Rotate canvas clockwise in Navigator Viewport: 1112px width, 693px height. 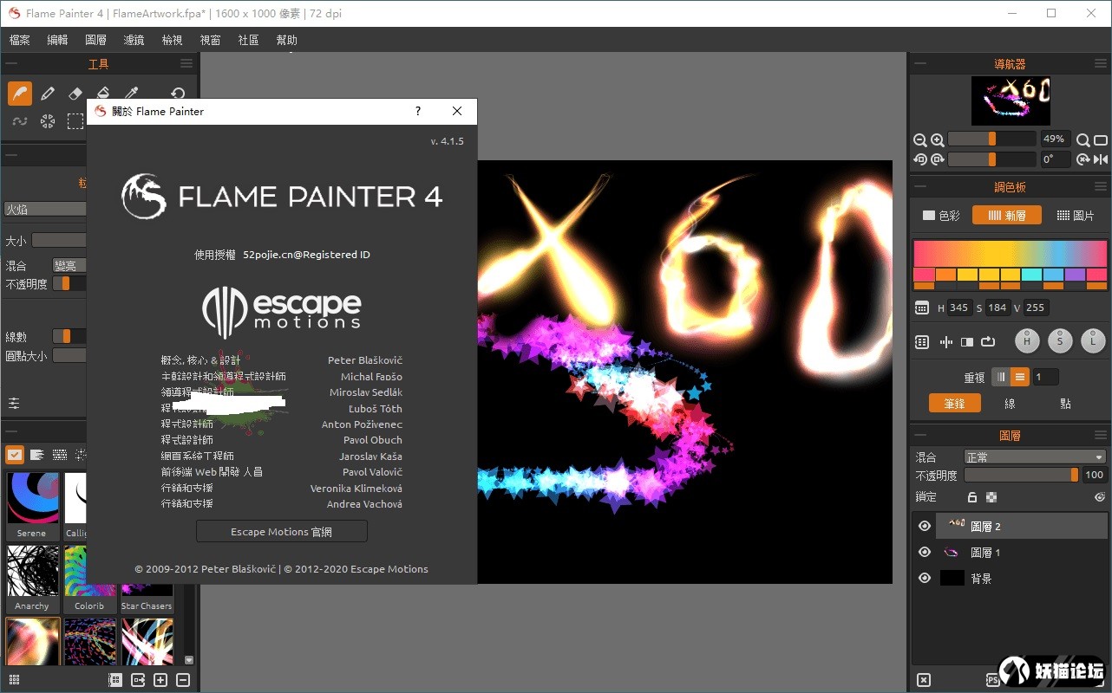(937, 159)
